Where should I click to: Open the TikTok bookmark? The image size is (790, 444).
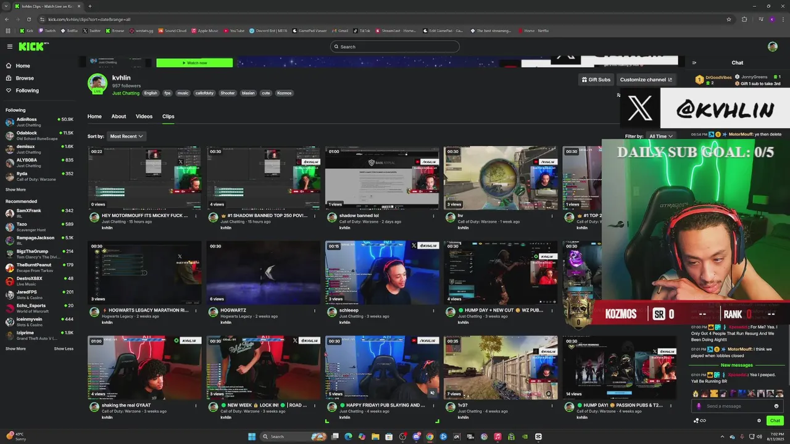[x=362, y=30]
